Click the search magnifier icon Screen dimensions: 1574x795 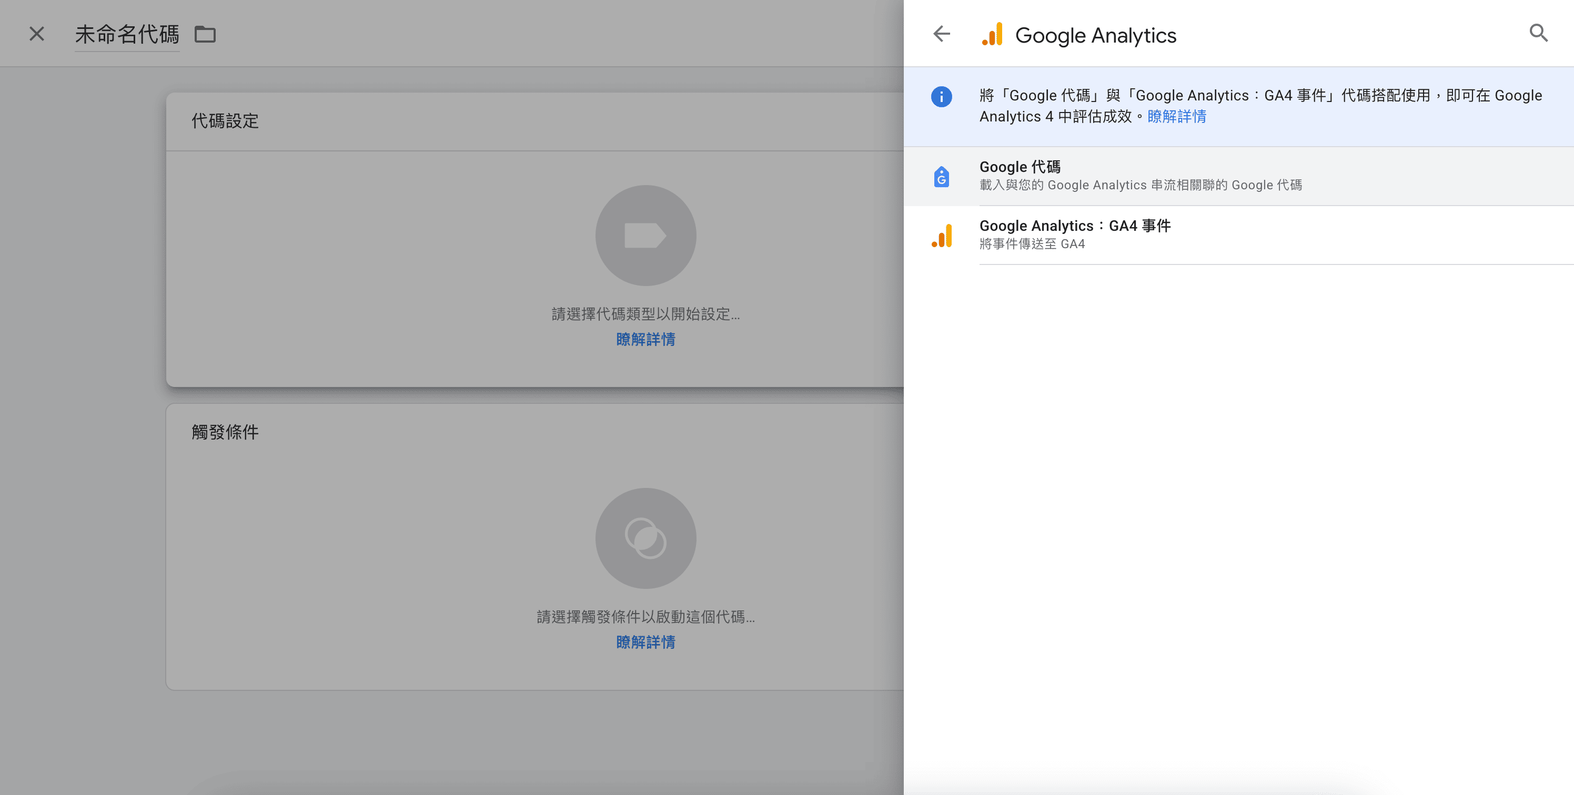(x=1538, y=33)
